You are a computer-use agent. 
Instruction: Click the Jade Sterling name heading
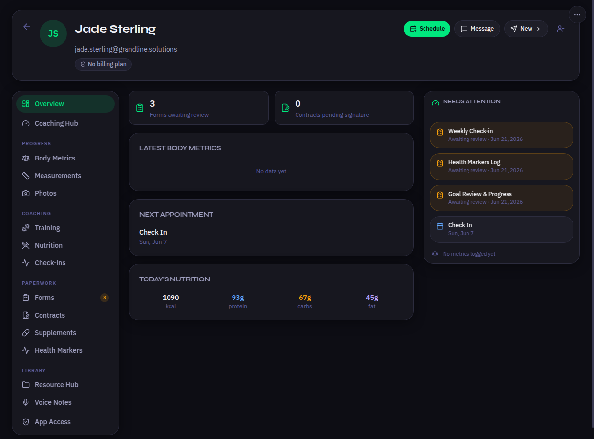click(115, 29)
